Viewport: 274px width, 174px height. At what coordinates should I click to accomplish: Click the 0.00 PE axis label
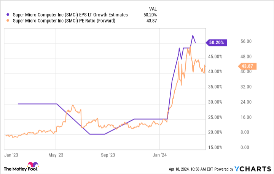pyautogui.click(x=245, y=148)
